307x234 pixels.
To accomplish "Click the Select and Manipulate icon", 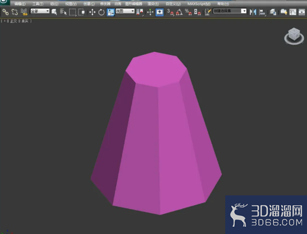I will (x=150, y=12).
